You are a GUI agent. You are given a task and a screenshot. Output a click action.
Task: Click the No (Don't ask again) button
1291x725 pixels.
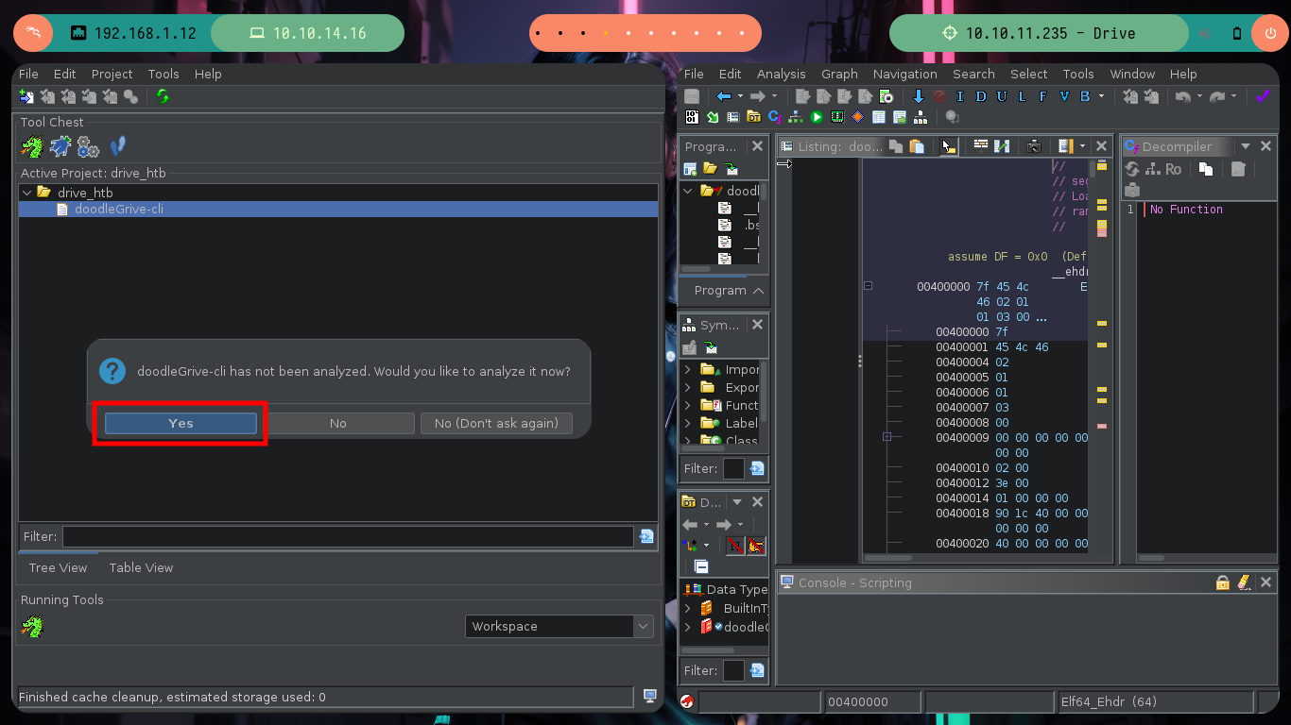coord(496,423)
